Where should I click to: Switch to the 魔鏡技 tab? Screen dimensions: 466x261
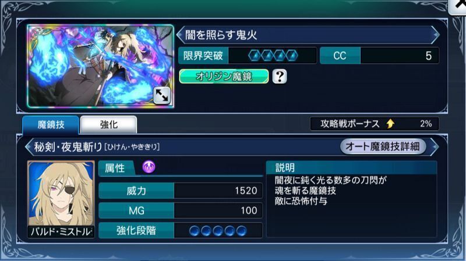(51, 124)
